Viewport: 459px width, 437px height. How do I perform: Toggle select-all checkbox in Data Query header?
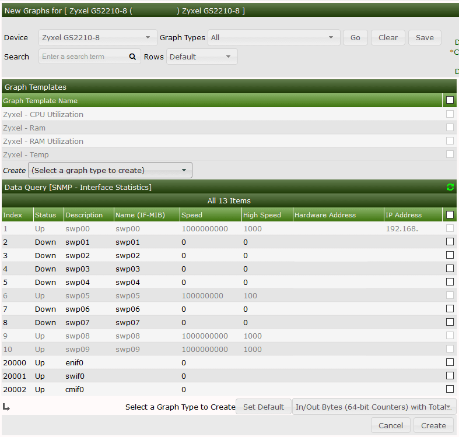click(450, 215)
